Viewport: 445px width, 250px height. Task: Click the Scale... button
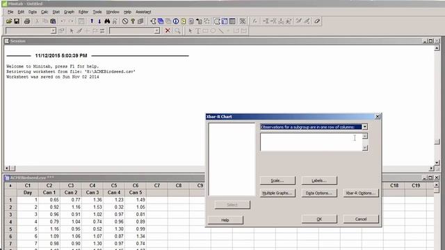pyautogui.click(x=277, y=181)
